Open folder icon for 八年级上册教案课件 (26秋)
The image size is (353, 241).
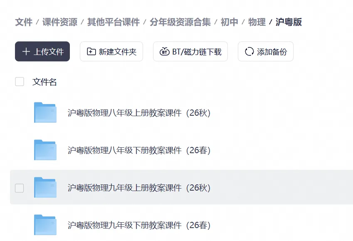[x=45, y=112]
